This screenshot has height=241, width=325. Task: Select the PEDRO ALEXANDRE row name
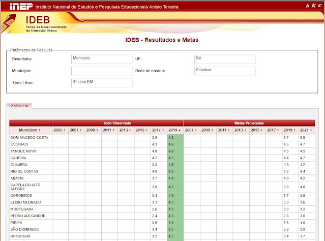coord(28,216)
